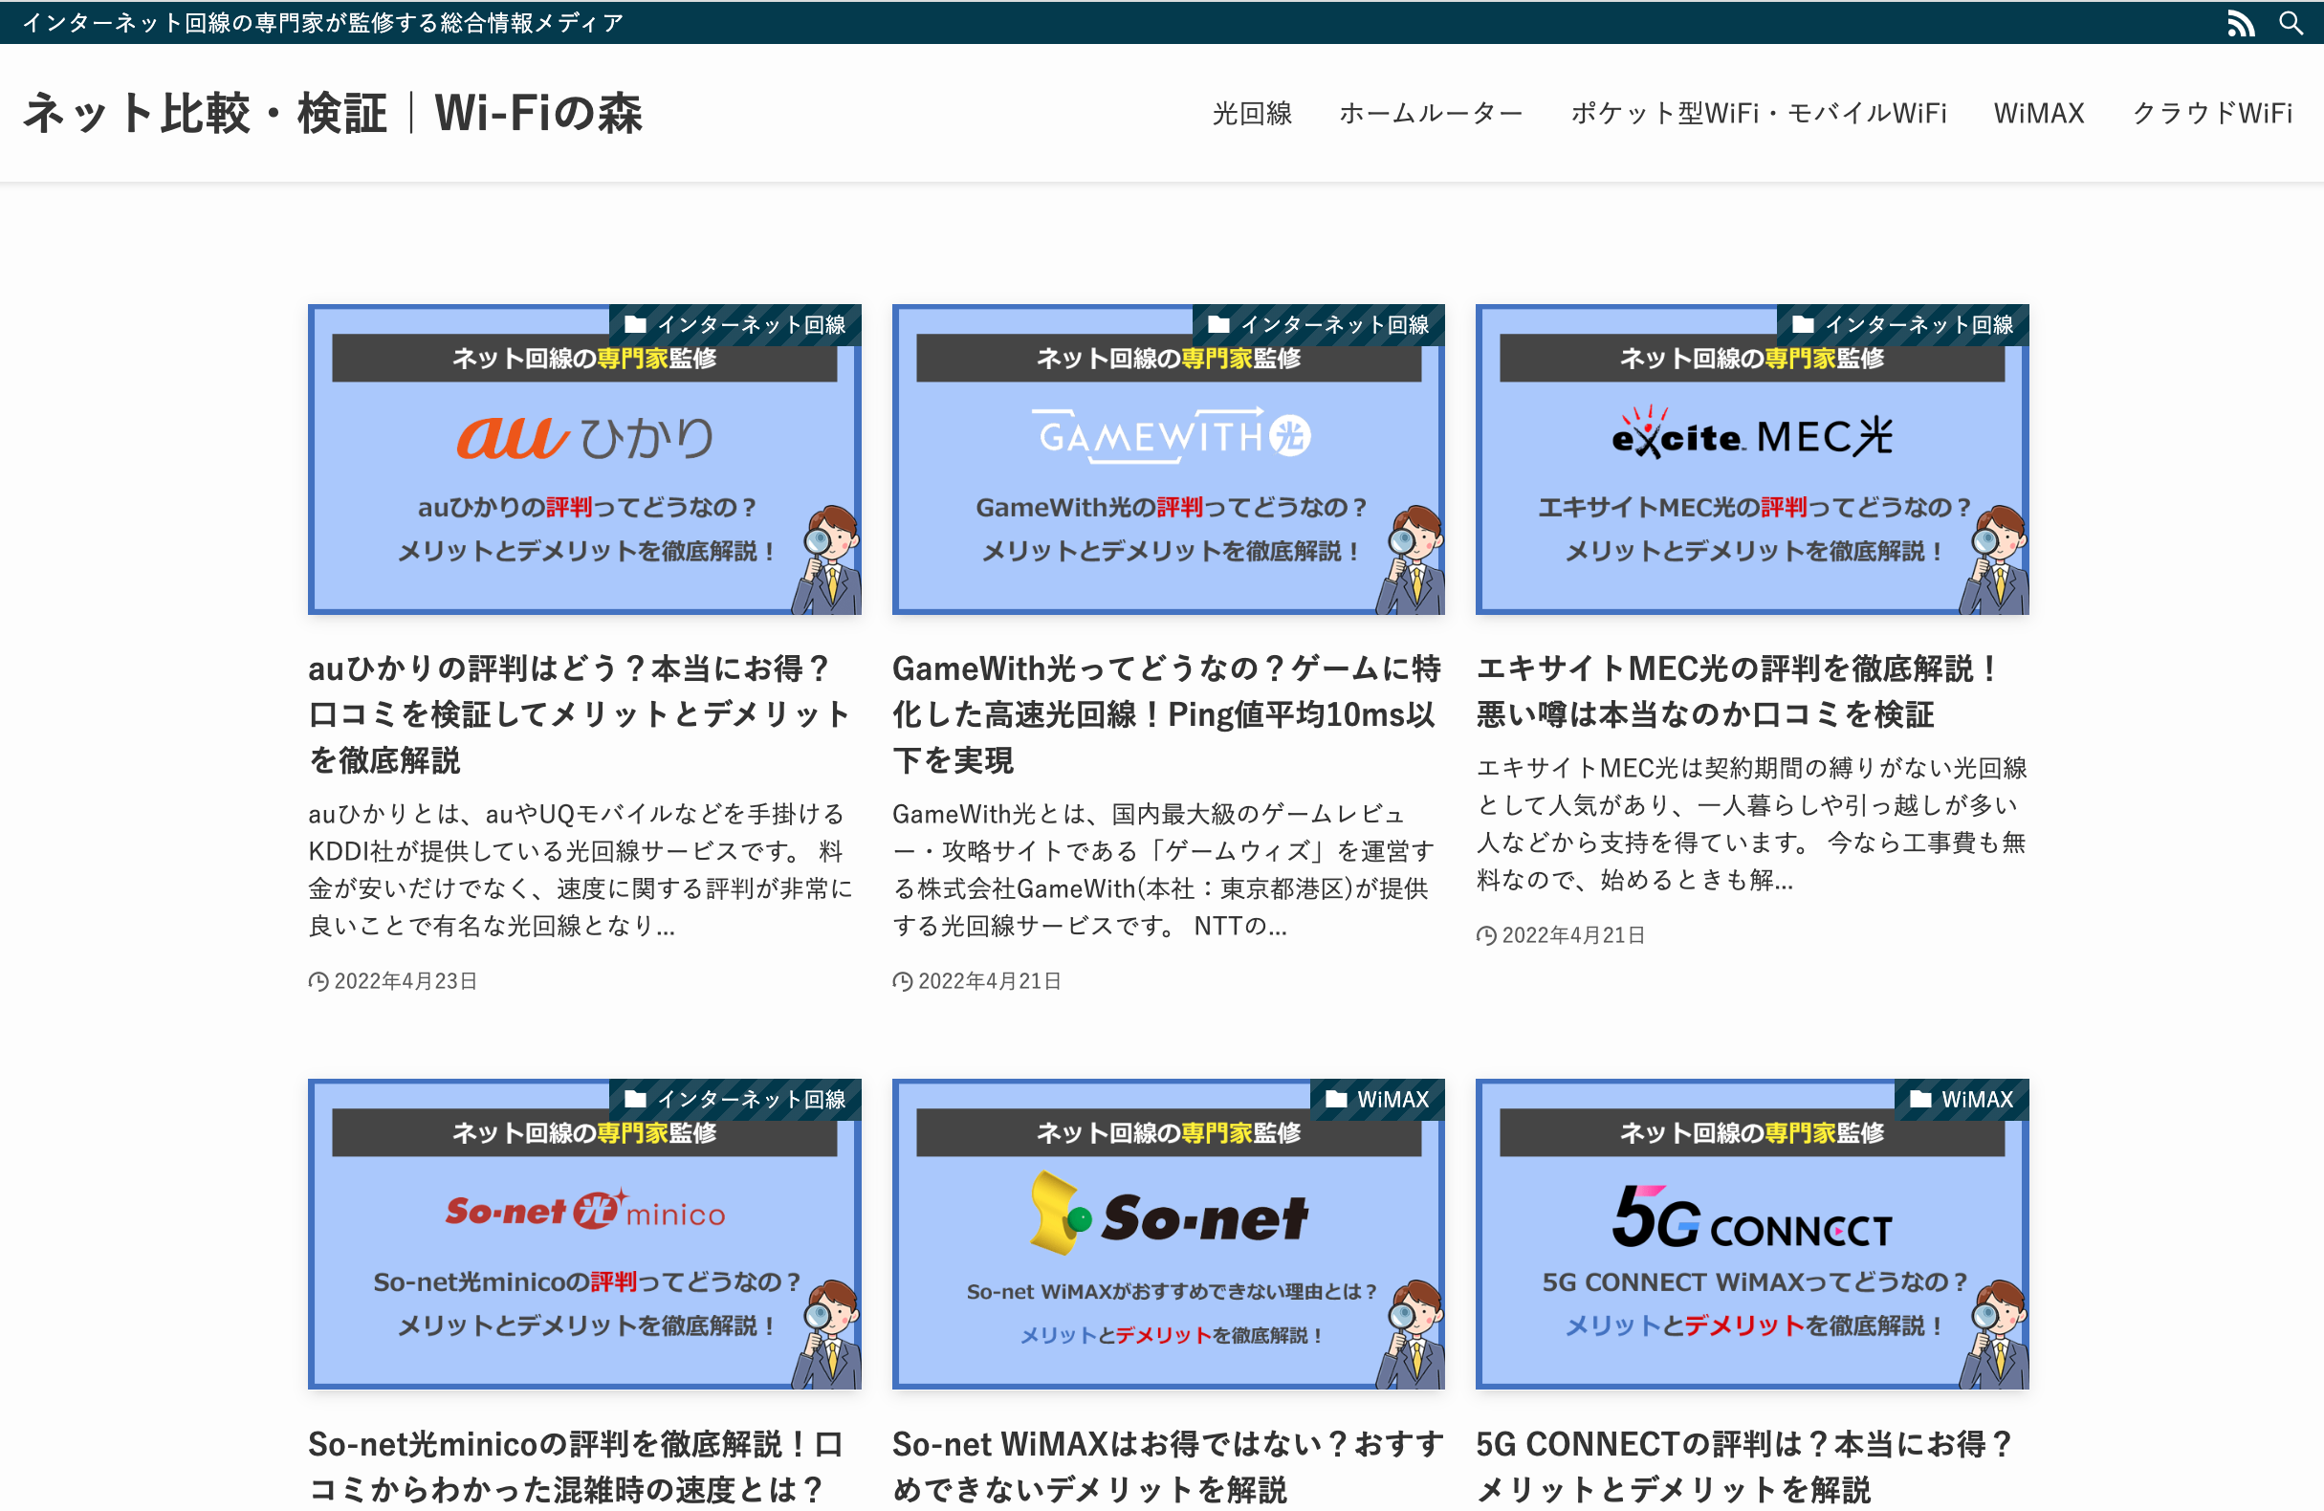Click the インターネット回線 tag on GameWith光 card
The width and height of the screenshot is (2324, 1511).
(1319, 324)
